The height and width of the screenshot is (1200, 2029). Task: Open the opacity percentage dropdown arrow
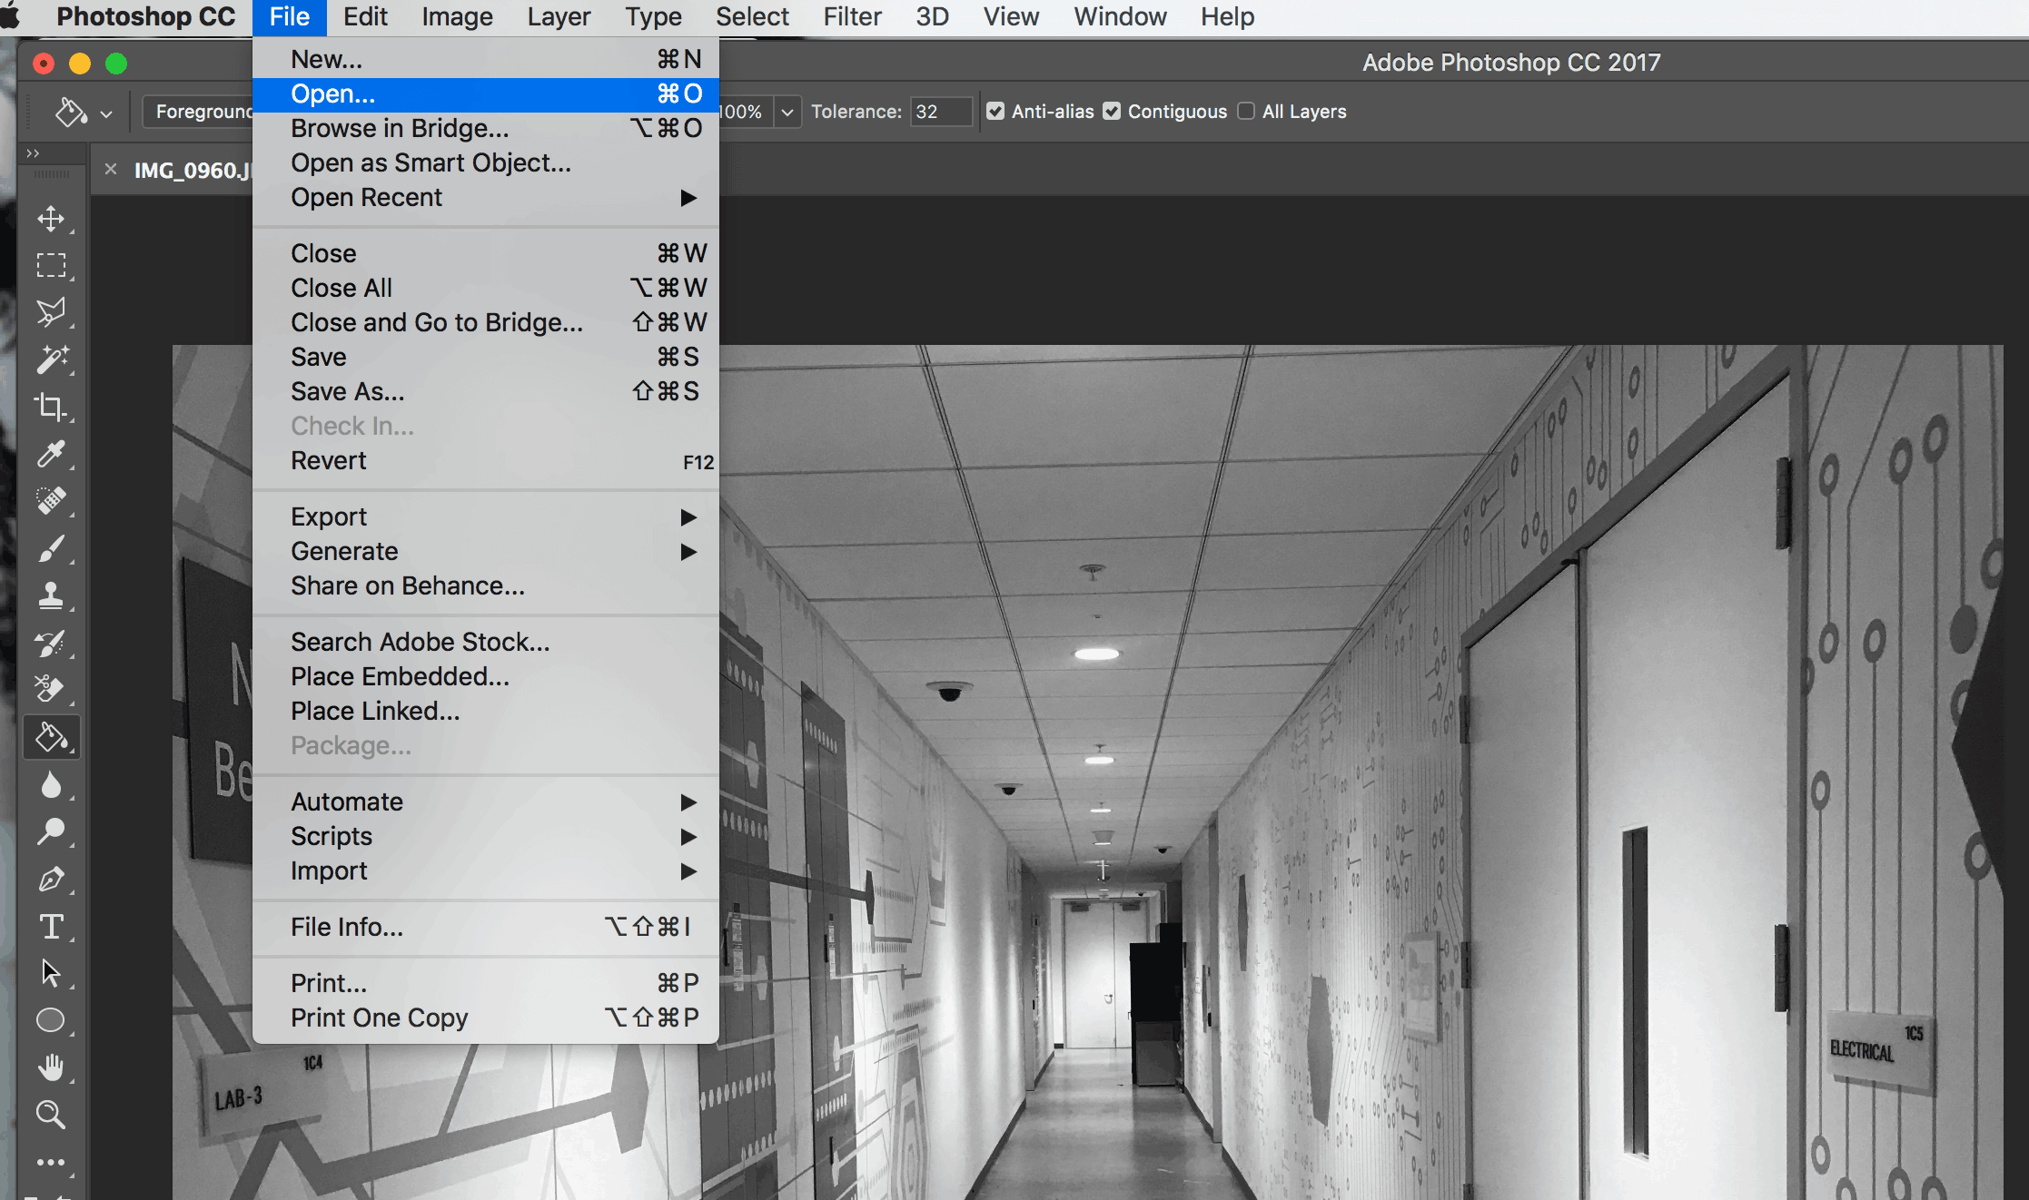(x=787, y=113)
